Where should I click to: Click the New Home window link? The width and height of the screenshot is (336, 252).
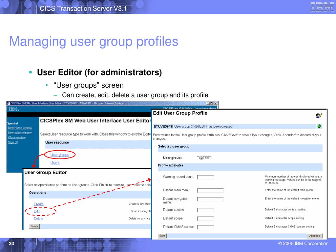point(20,128)
